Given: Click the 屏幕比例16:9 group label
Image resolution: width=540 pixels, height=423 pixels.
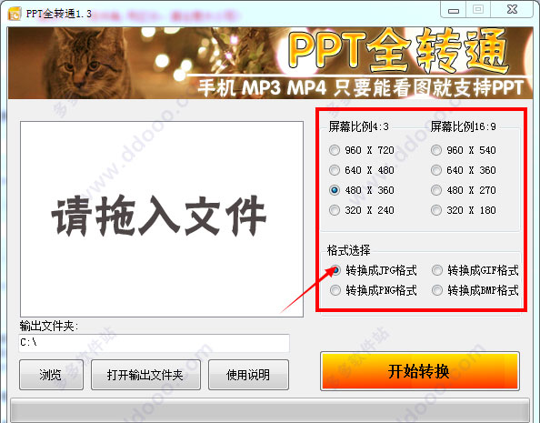Looking at the screenshot, I should tap(464, 126).
